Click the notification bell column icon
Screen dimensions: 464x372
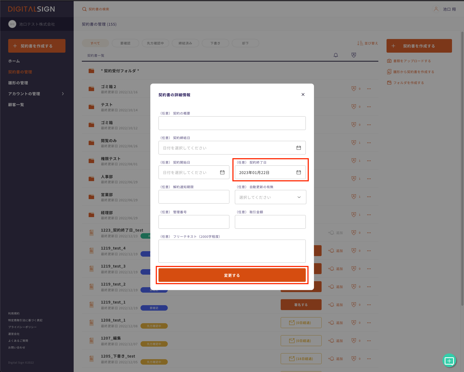coord(336,55)
